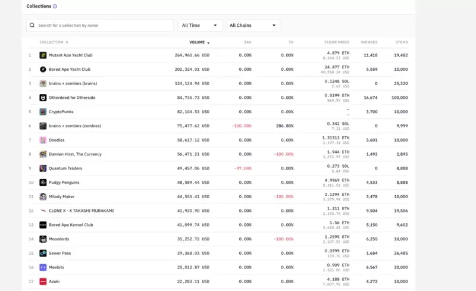Click Sewer Pass collection icon
Screen dimensions: 476x291
click(43, 253)
